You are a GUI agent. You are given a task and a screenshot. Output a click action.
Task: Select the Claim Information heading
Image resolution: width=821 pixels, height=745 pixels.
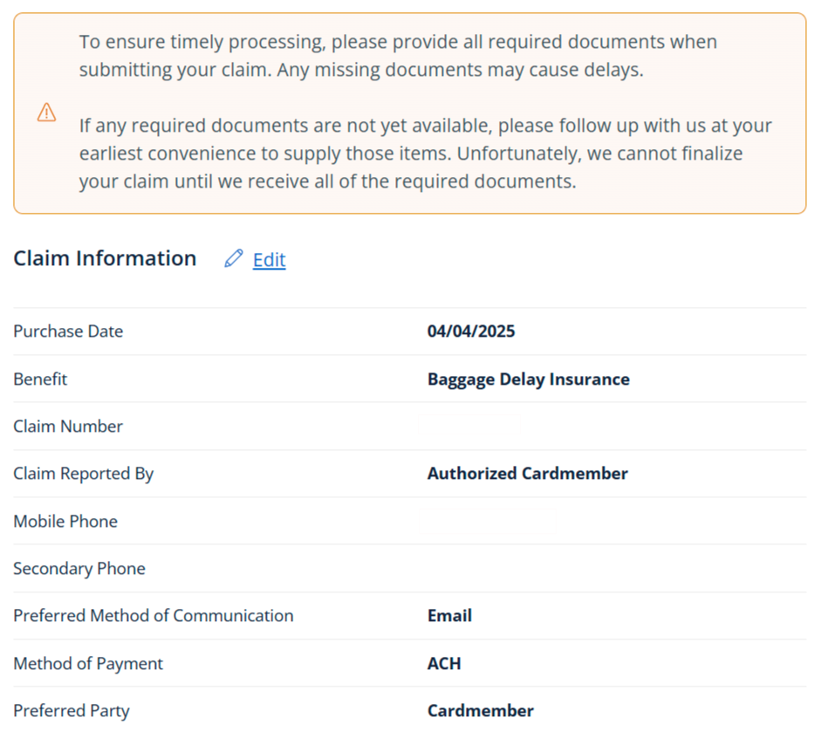click(105, 258)
